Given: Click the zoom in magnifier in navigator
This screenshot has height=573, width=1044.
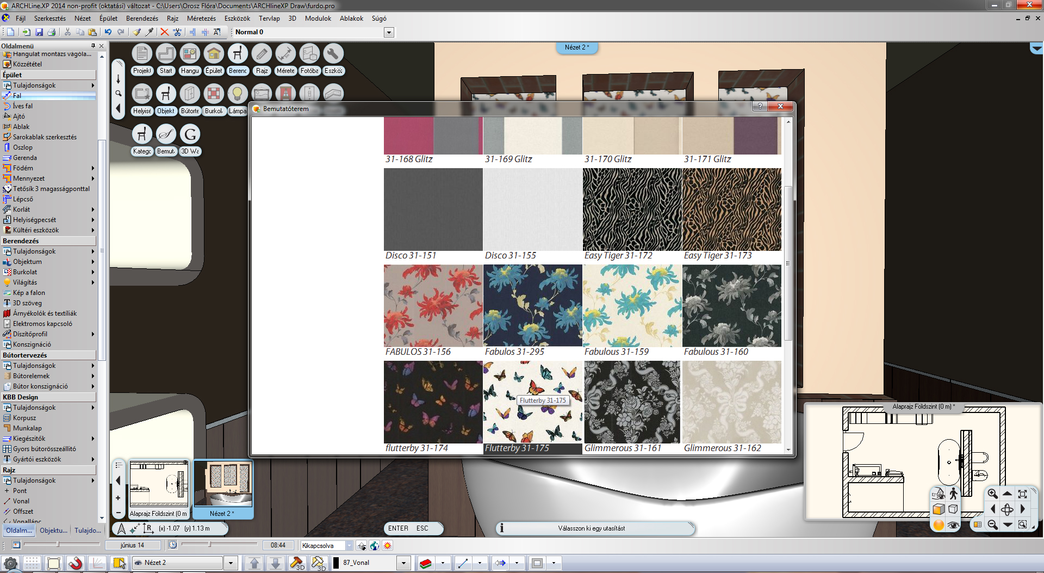Looking at the screenshot, I should click(x=992, y=494).
